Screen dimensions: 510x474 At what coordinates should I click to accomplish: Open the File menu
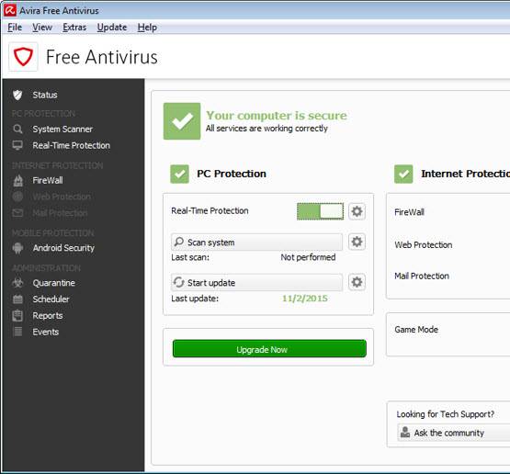15,28
